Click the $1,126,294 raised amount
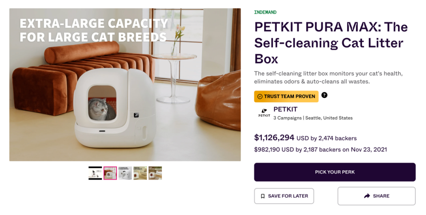Viewport: 426px width, 215px height. [x=274, y=138]
